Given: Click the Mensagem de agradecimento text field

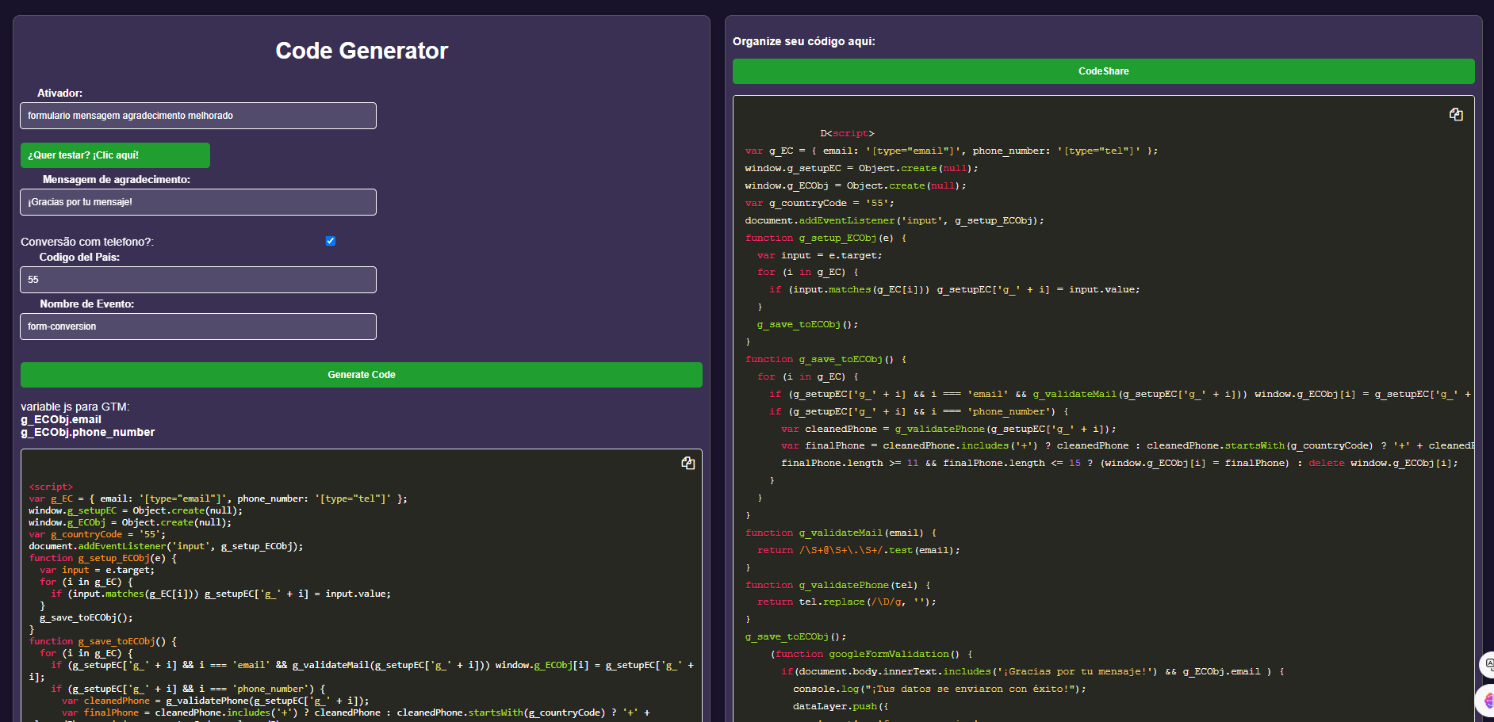Looking at the screenshot, I should click(197, 202).
